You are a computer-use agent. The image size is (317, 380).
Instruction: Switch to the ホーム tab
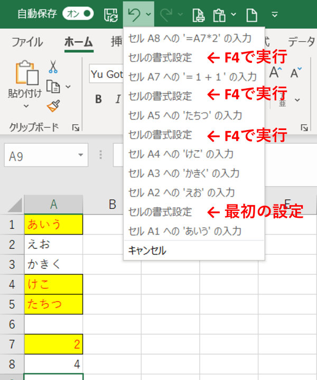pyautogui.click(x=78, y=42)
